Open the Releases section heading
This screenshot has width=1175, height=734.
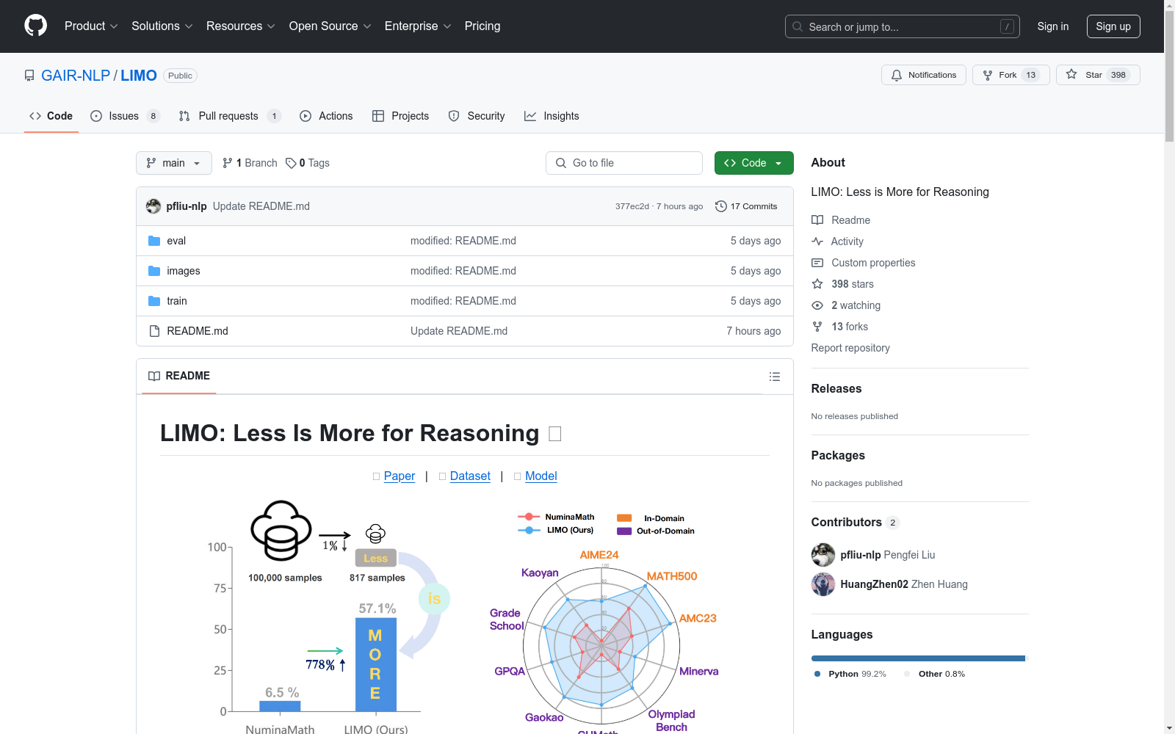point(836,389)
